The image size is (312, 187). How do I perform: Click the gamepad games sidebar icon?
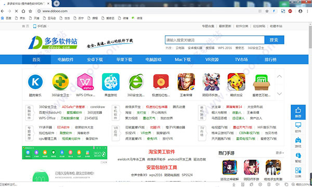click(x=298, y=142)
